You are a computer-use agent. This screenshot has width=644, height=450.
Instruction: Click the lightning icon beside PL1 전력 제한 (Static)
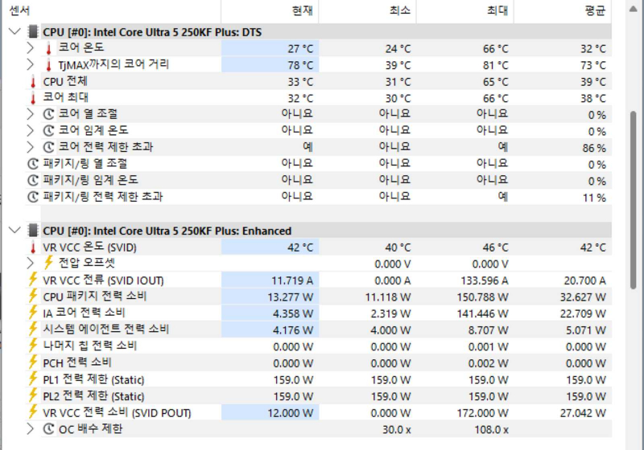pos(33,379)
